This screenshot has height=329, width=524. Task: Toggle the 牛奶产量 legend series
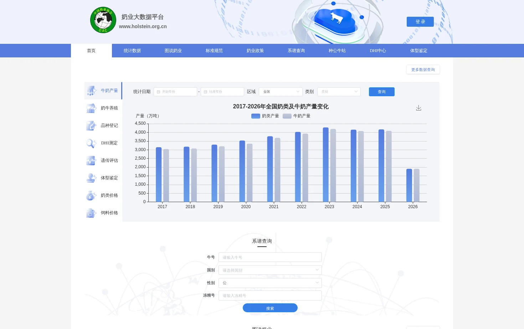[x=297, y=116]
